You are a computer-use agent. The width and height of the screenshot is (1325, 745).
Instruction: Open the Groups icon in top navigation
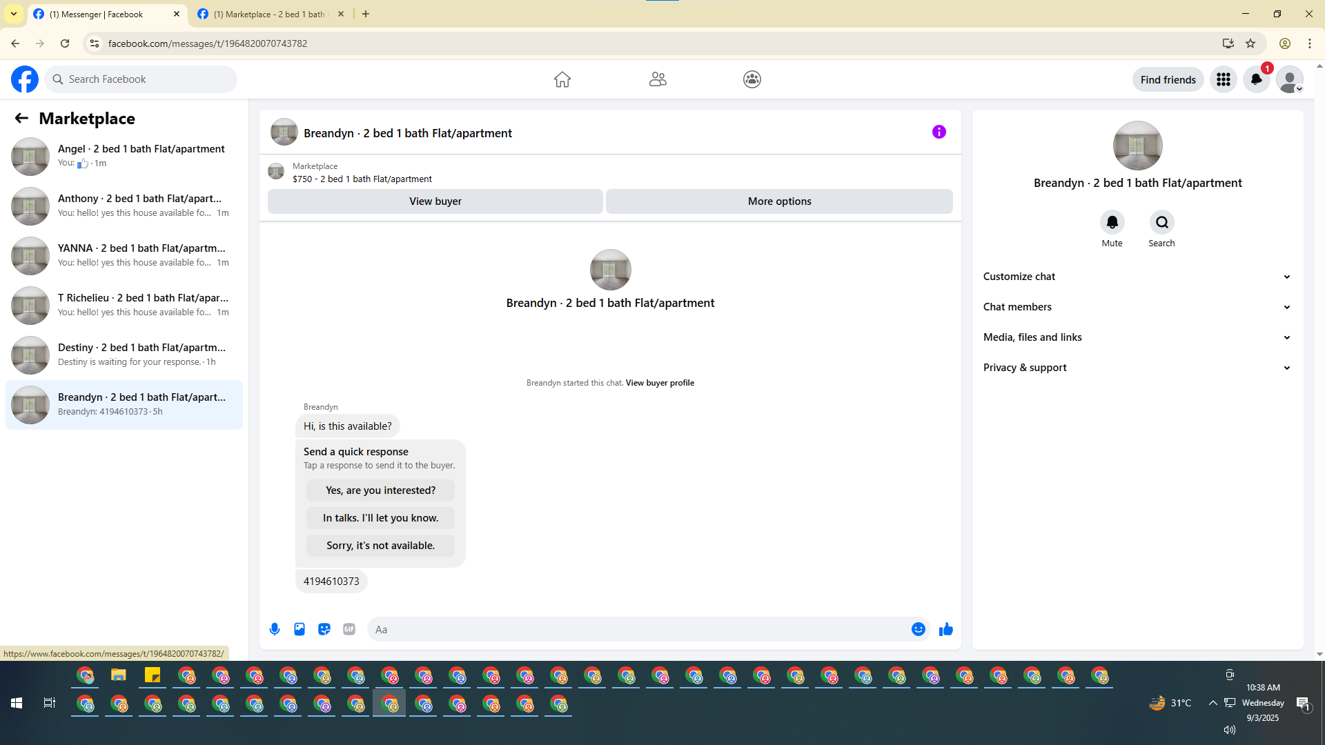click(752, 79)
